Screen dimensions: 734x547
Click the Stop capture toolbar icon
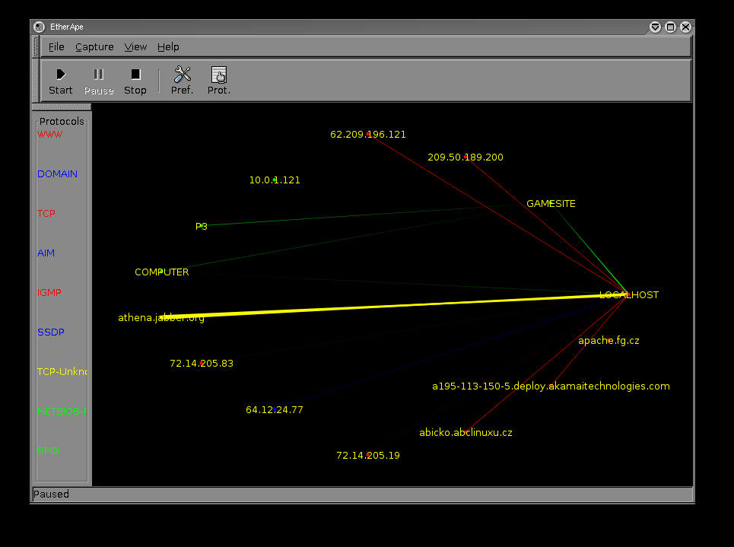tap(135, 75)
